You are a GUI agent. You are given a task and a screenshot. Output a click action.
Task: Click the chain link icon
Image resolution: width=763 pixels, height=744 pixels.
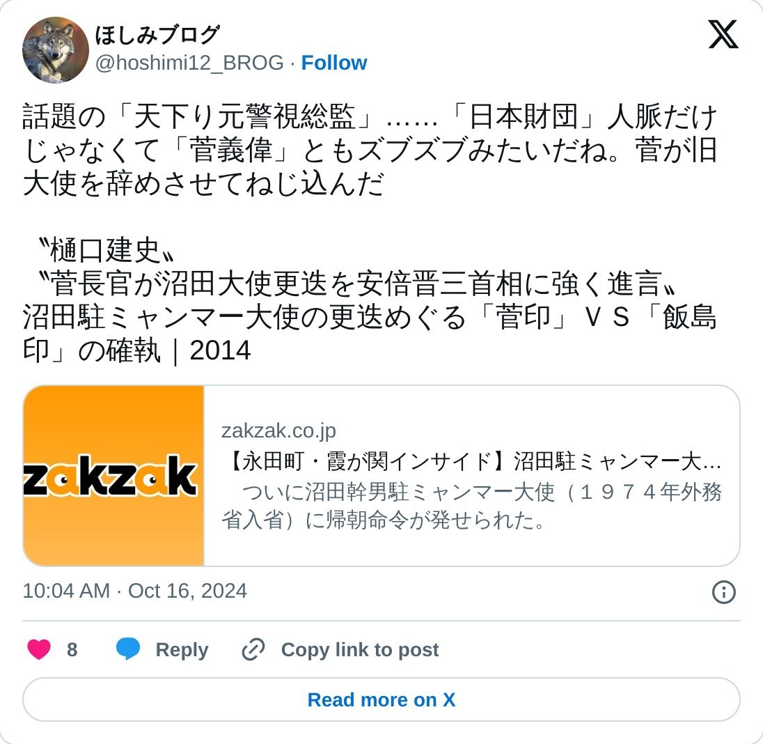(x=253, y=649)
